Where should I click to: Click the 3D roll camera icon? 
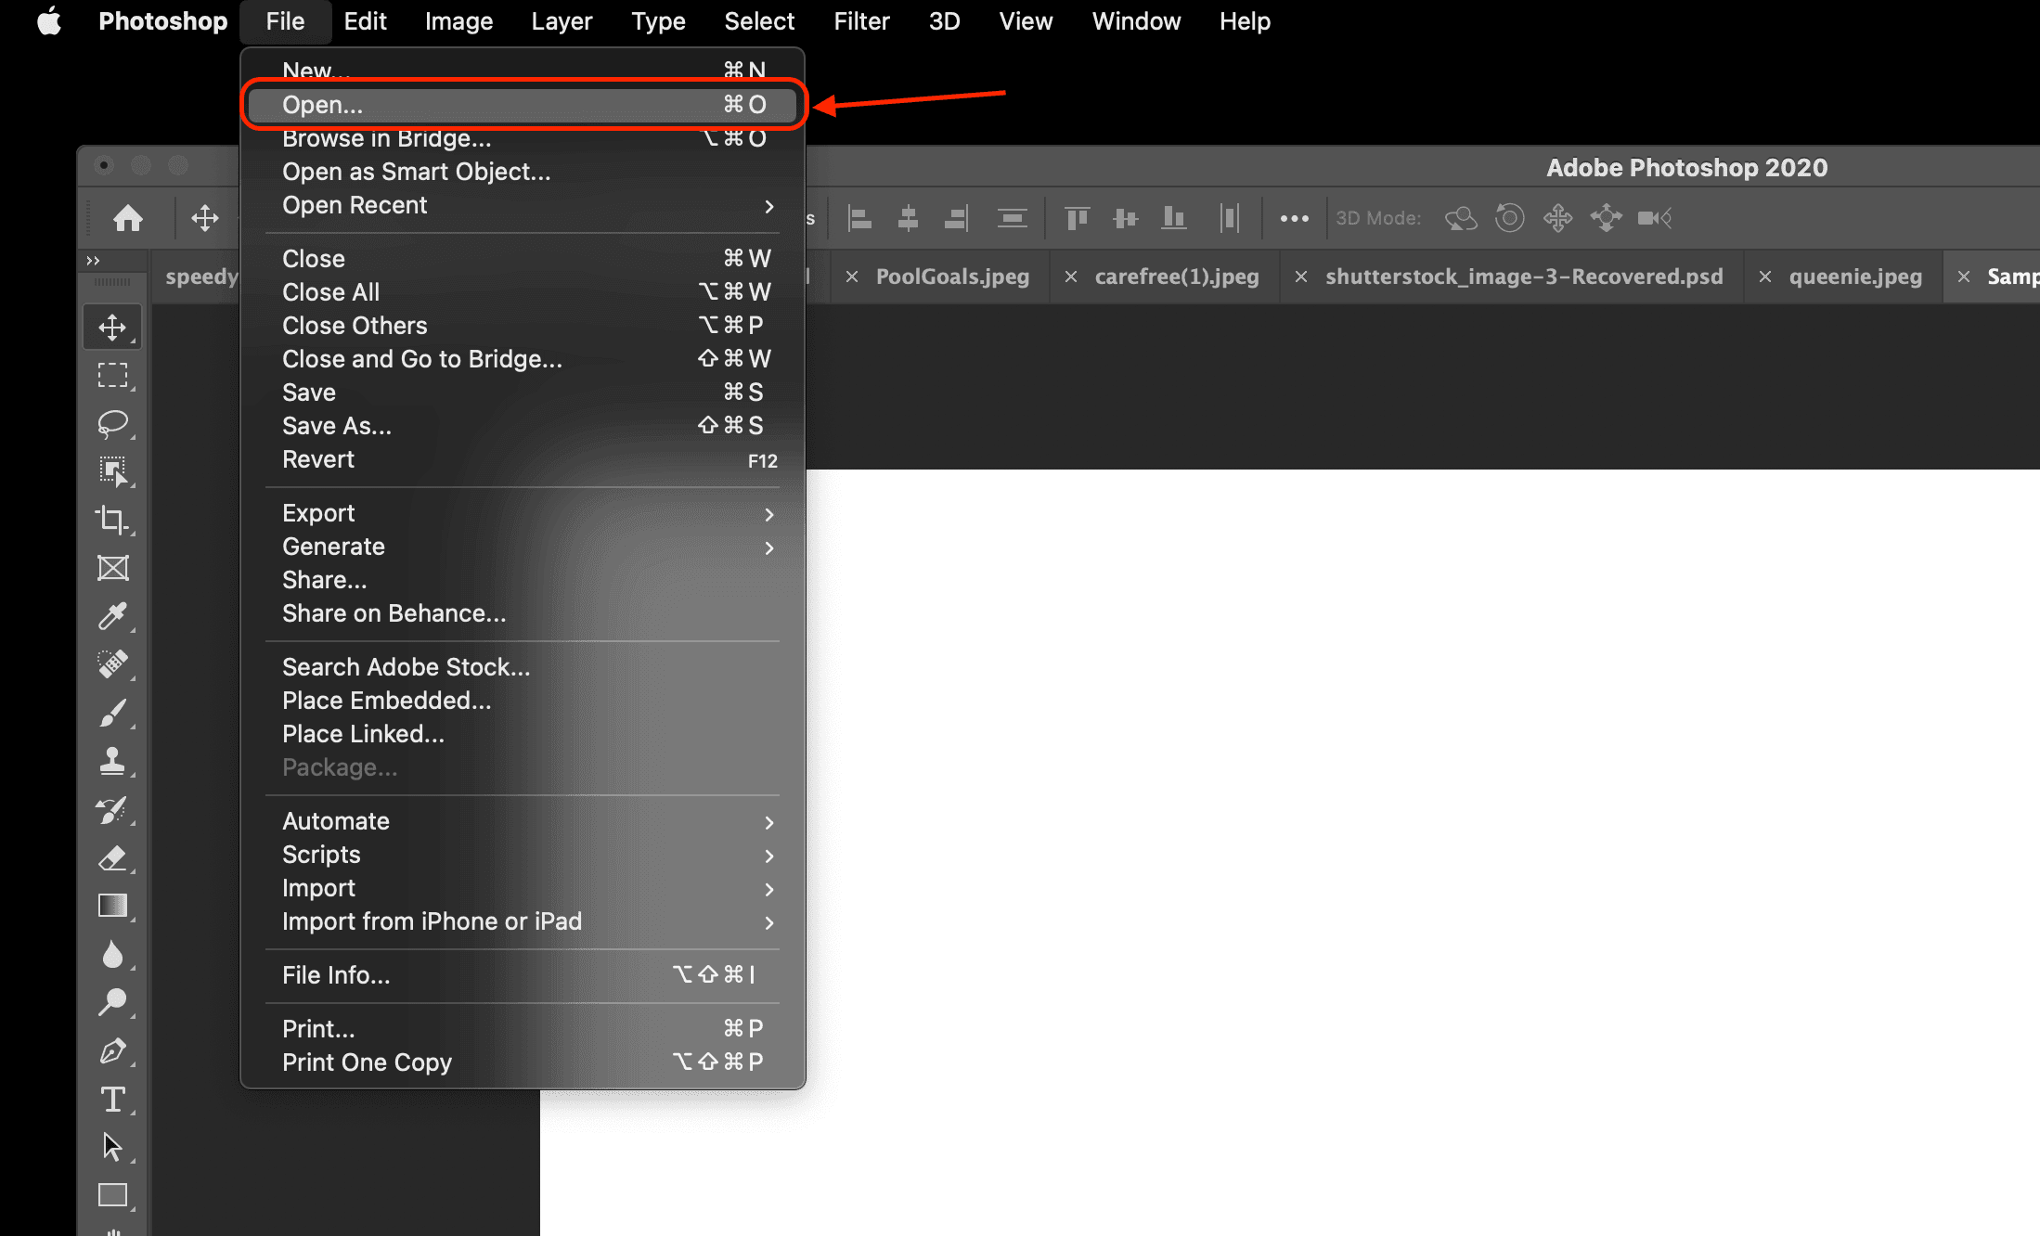point(1510,218)
